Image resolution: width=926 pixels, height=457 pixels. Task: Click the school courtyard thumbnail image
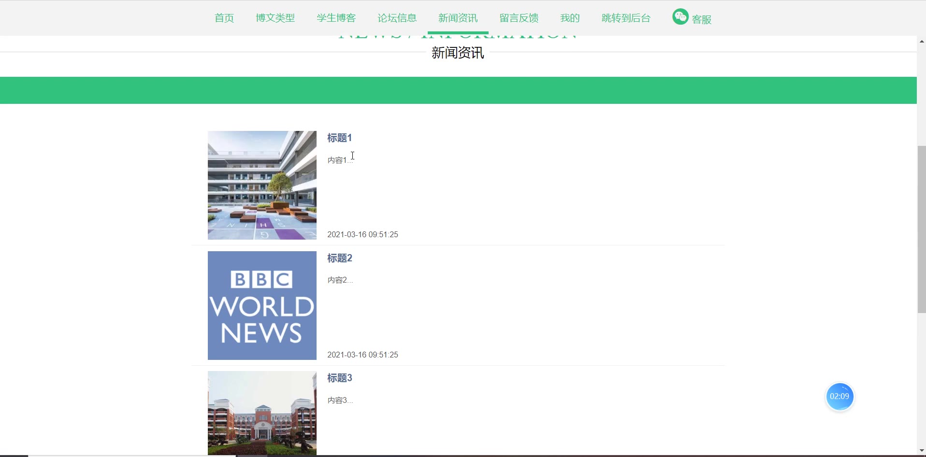(x=262, y=185)
